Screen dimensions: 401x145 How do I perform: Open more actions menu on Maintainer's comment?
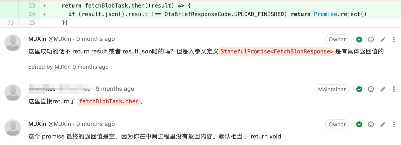coord(394,89)
